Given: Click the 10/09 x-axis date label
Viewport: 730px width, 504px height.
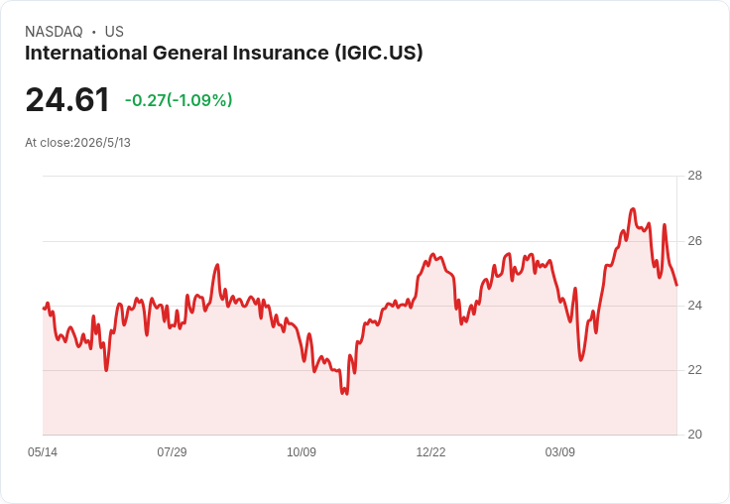Looking at the screenshot, I should 302,451.
